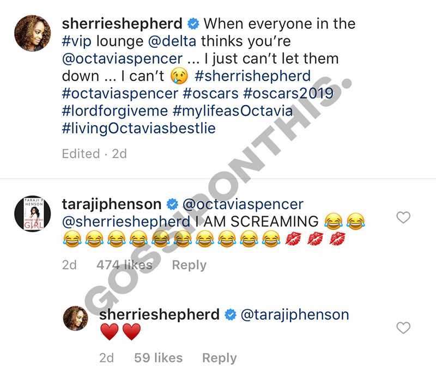Viewport: 436px width, 392px height.
Task: Open the @delta mention
Action: (x=172, y=41)
